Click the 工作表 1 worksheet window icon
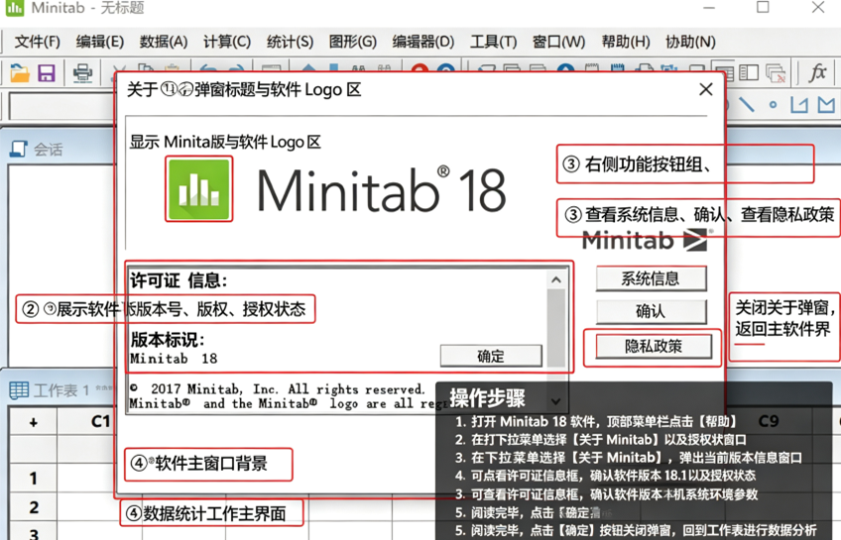841x540 pixels. coord(19,390)
